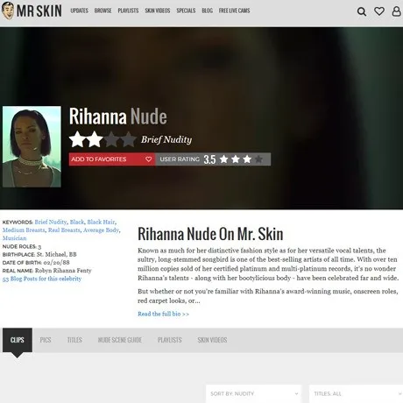Screen dimensions: 403x403
Task: Click the Black Hair keyword link
Action: click(101, 222)
